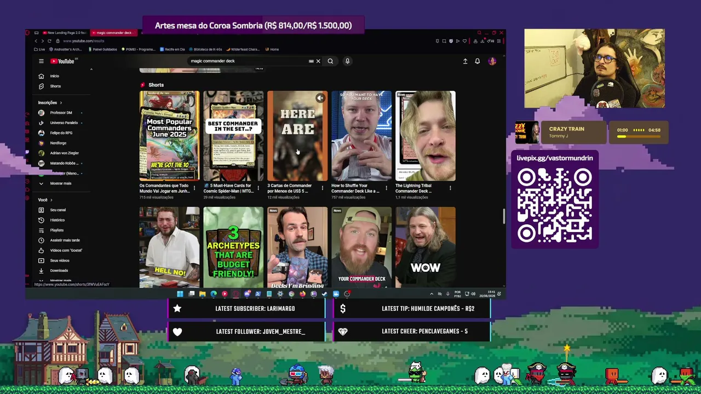Open the Wilderfeast Chara bookmark
Viewport: 701px width, 394px height.
click(x=243, y=49)
